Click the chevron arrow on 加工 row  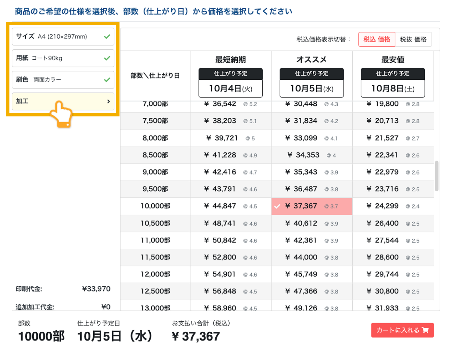[x=109, y=101]
